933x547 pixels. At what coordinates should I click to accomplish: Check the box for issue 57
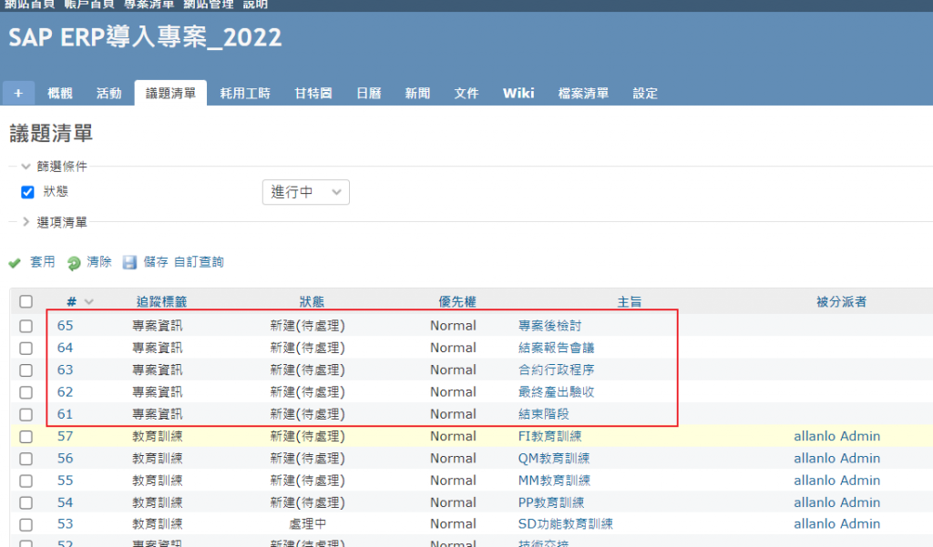(26, 436)
